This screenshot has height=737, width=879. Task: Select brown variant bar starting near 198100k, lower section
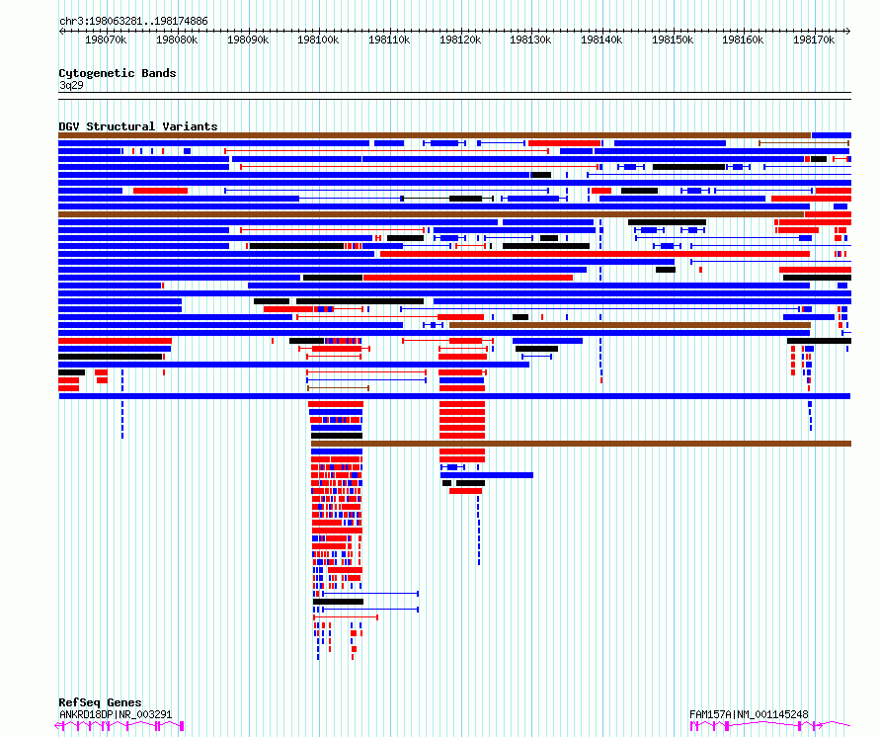582,444
